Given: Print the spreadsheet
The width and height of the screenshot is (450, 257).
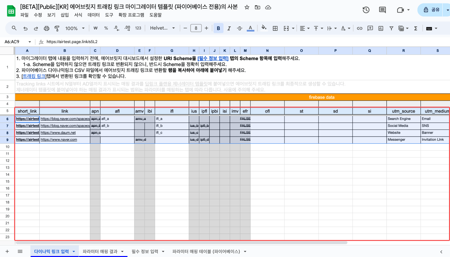Looking at the screenshot, I should (x=47, y=28).
